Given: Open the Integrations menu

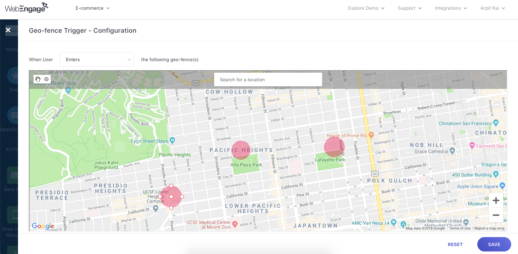Looking at the screenshot, I should 451,8.
